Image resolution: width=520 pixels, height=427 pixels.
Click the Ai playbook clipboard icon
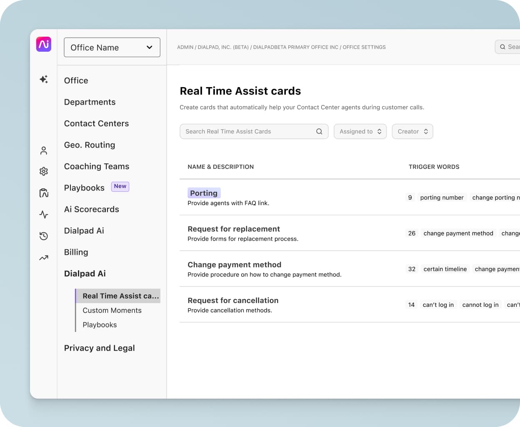click(44, 193)
